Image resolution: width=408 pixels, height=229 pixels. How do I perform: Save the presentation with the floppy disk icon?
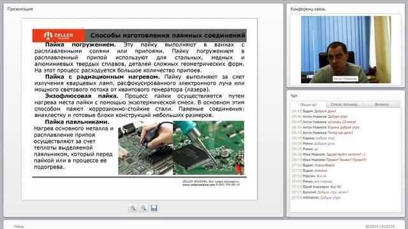point(154,208)
